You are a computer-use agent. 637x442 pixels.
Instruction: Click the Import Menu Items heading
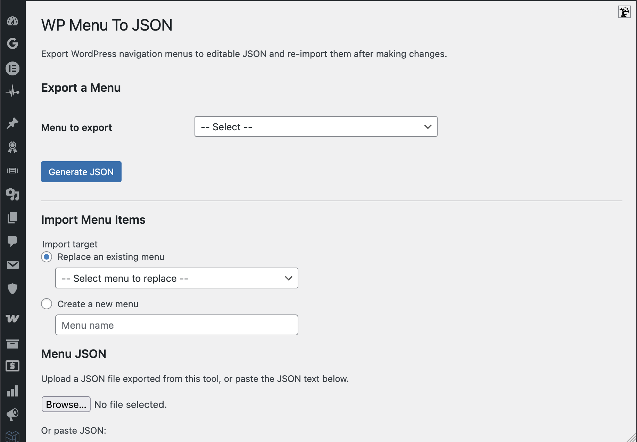point(93,220)
